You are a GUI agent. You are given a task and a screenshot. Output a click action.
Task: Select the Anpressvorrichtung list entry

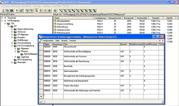pos(65,24)
